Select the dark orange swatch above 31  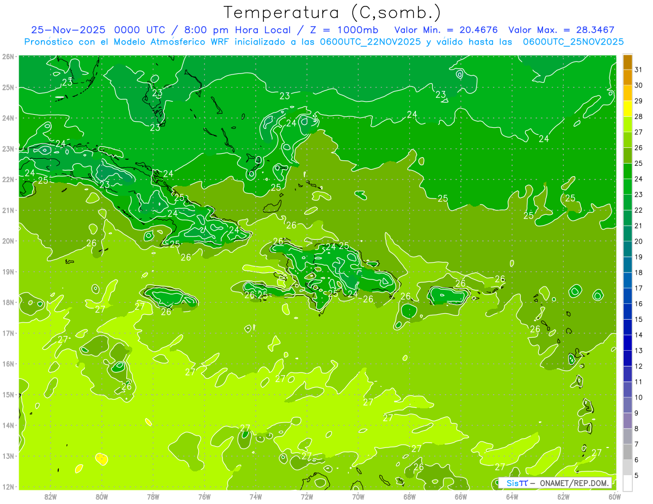tap(627, 62)
